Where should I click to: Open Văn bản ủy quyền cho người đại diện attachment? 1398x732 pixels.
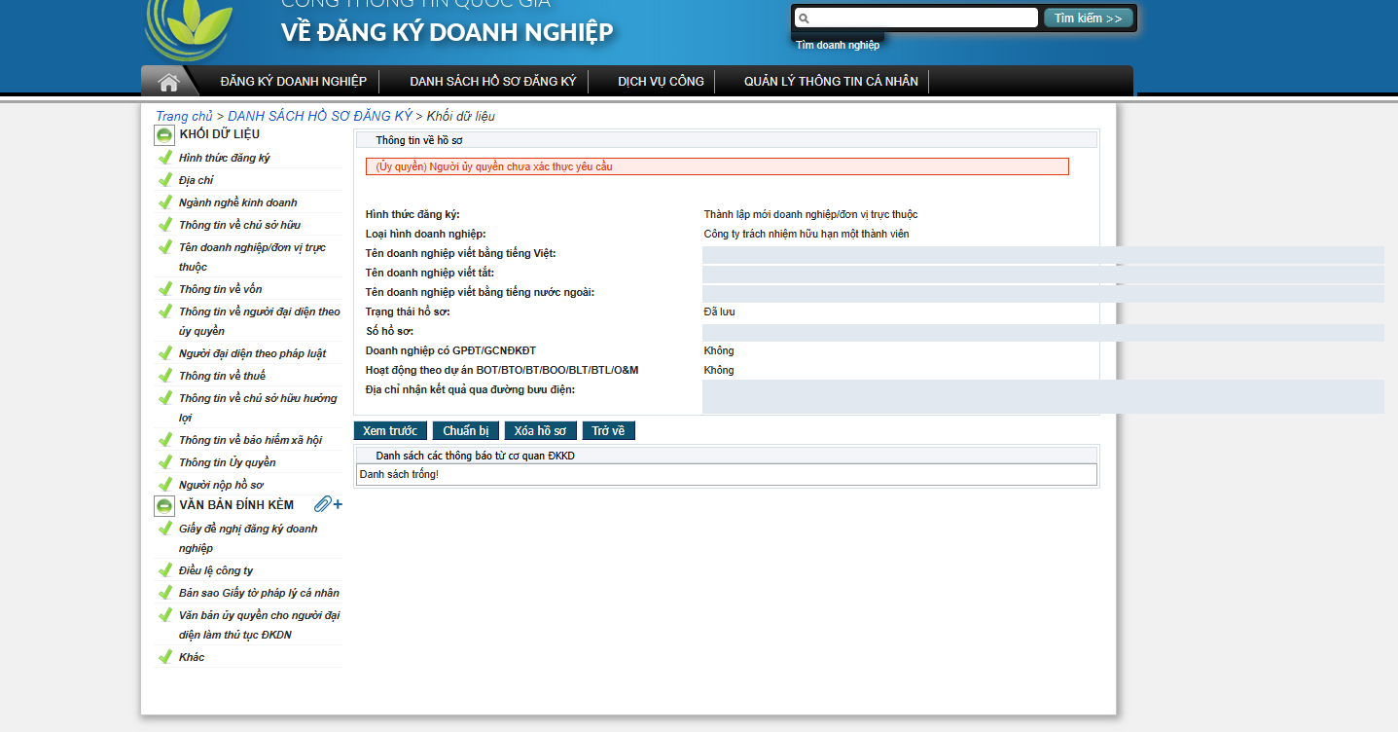pos(260,625)
